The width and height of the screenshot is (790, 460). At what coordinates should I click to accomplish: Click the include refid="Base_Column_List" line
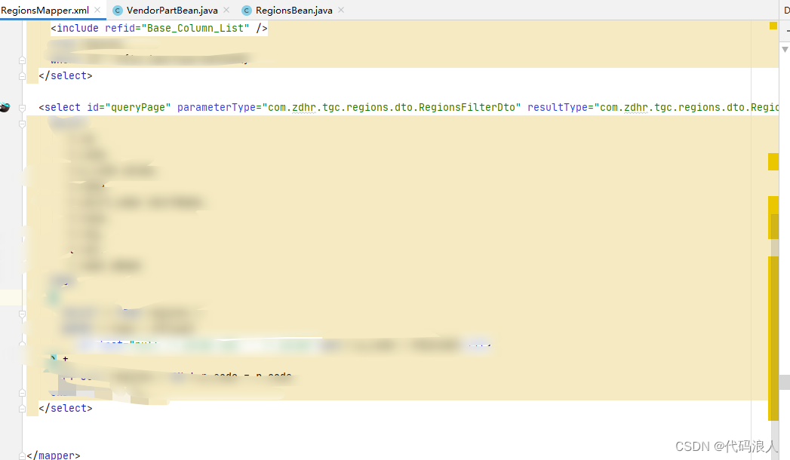[x=158, y=28]
